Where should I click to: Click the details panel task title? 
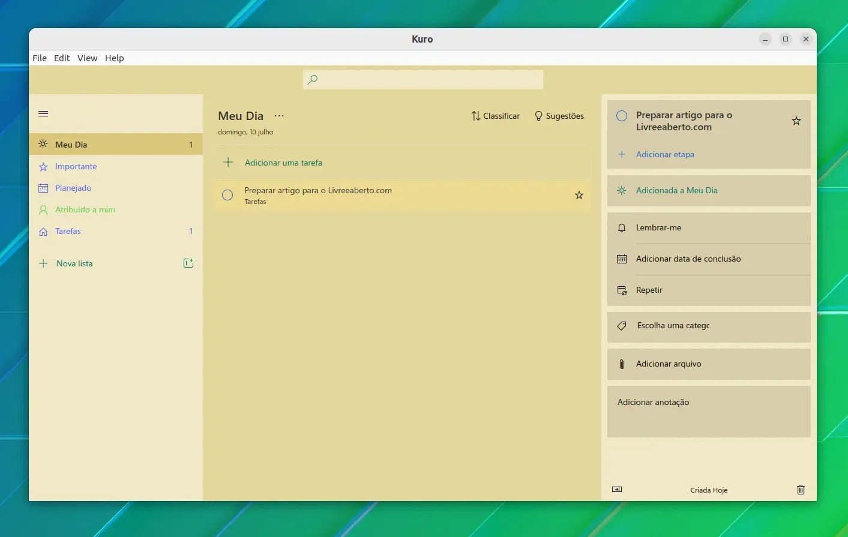[684, 121]
